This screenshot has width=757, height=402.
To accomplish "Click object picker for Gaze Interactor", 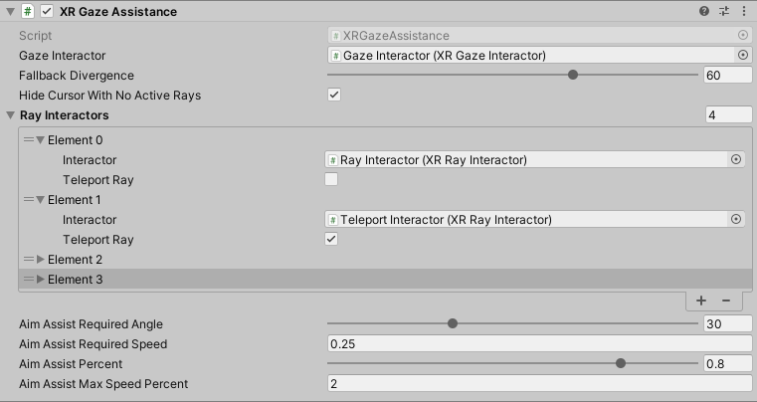I will (x=742, y=56).
